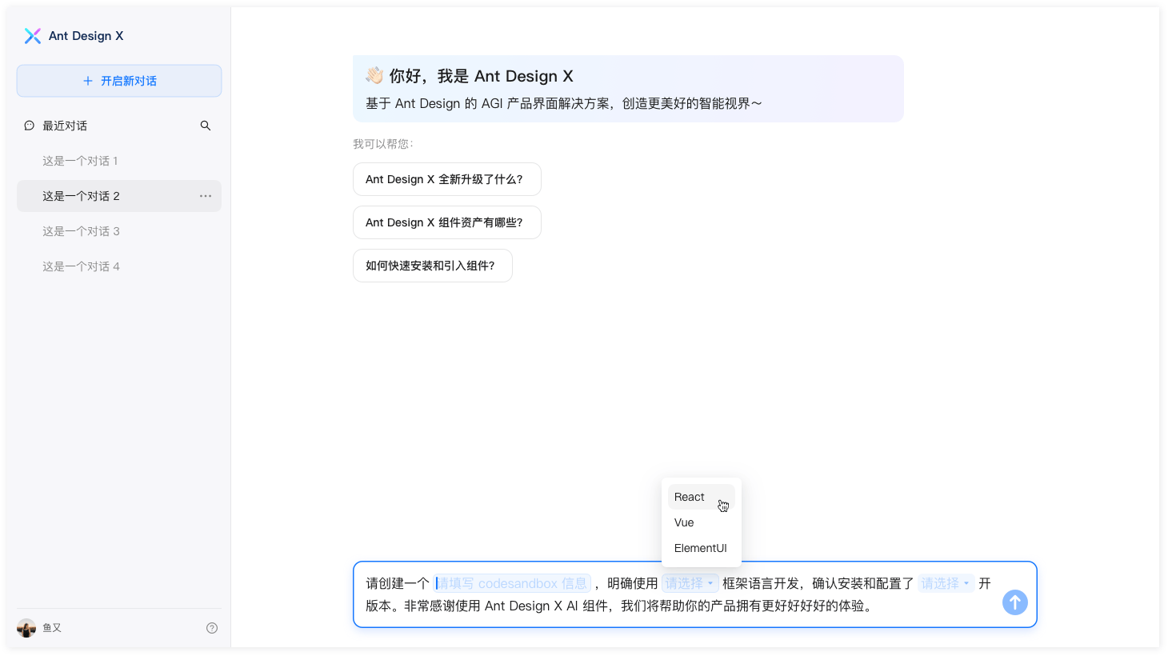The image size is (1168, 656).
Task: Open the recent conversations search icon
Action: click(206, 126)
